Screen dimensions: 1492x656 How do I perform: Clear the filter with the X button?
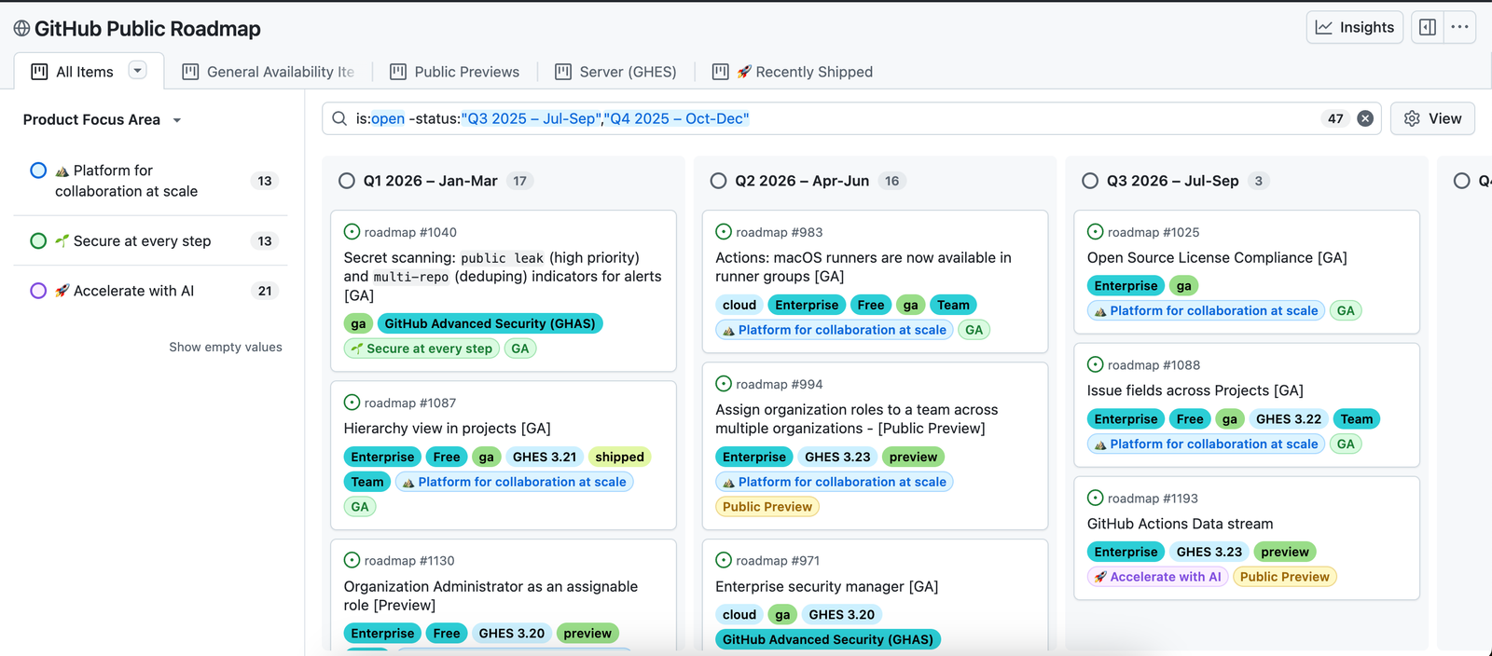pos(1365,118)
